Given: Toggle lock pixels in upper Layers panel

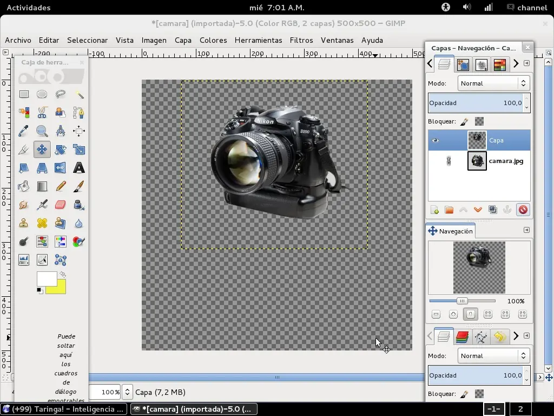Looking at the screenshot, I should point(464,122).
